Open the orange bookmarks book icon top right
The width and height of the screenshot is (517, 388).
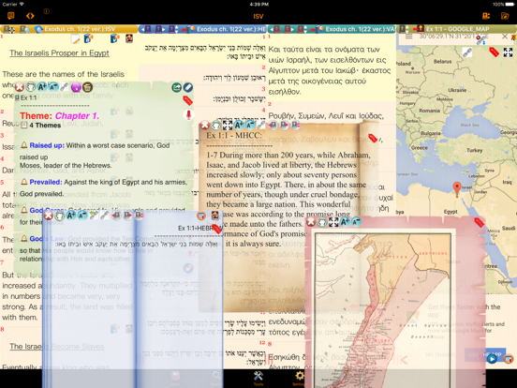[x=486, y=16]
